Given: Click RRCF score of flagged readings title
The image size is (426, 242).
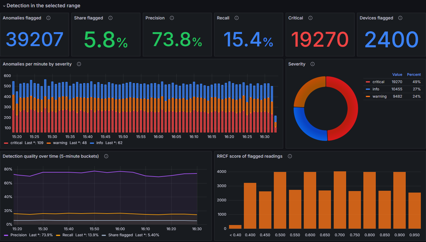Looking at the screenshot, I should tap(250, 156).
